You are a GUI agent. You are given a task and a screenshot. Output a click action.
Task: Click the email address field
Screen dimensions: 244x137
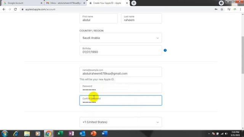pyautogui.click(x=120, y=72)
